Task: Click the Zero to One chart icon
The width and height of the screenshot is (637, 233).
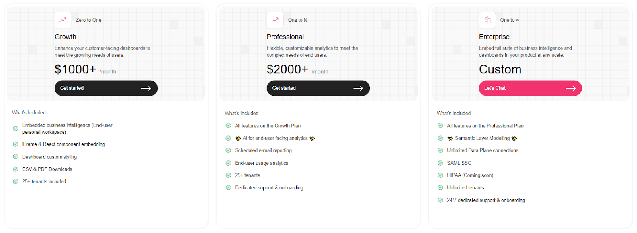Action: coord(62,19)
